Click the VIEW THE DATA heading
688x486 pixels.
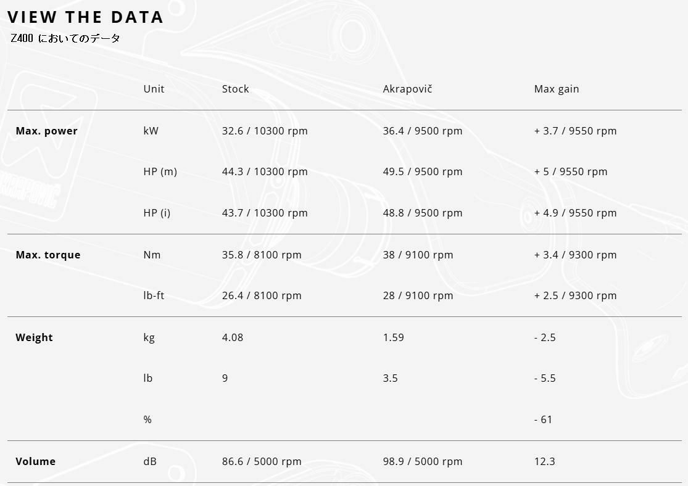point(86,17)
